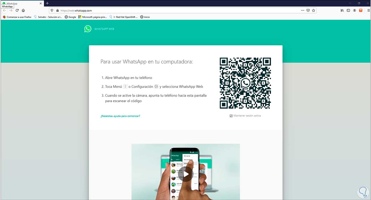The width and height of the screenshot is (371, 200).
Task: Open ¿Necesitas ayuda para comenzar? link
Action: 120,116
